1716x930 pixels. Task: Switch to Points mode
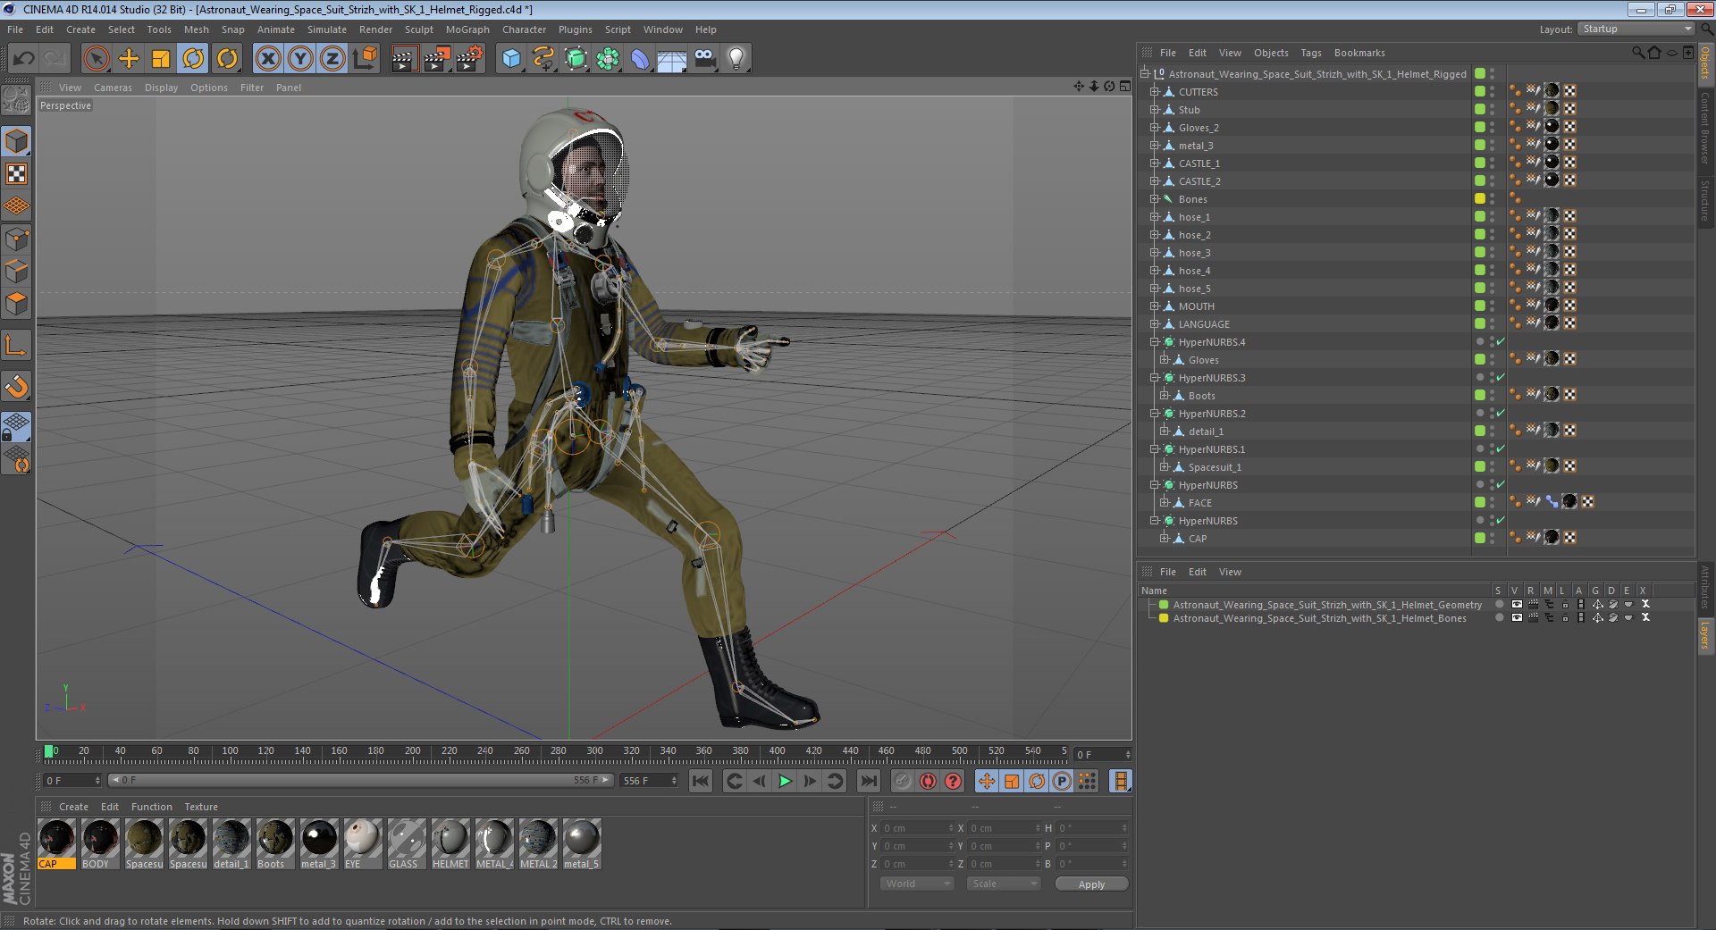[x=17, y=239]
